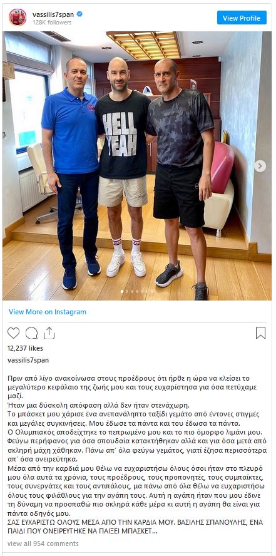Screen dimensions: 276x556
Task: Like the post with the heart icon
Action: [14, 332]
